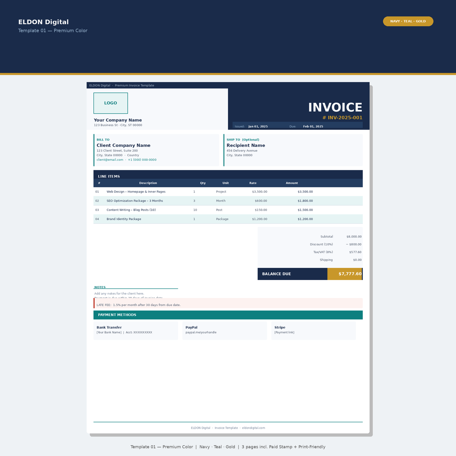This screenshot has width=456, height=456.
Task: Click the Rate column header
Action: coord(253,183)
